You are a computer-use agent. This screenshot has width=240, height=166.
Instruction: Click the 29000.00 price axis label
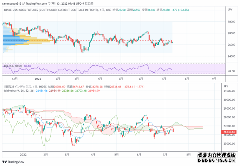(x=229, y=108)
